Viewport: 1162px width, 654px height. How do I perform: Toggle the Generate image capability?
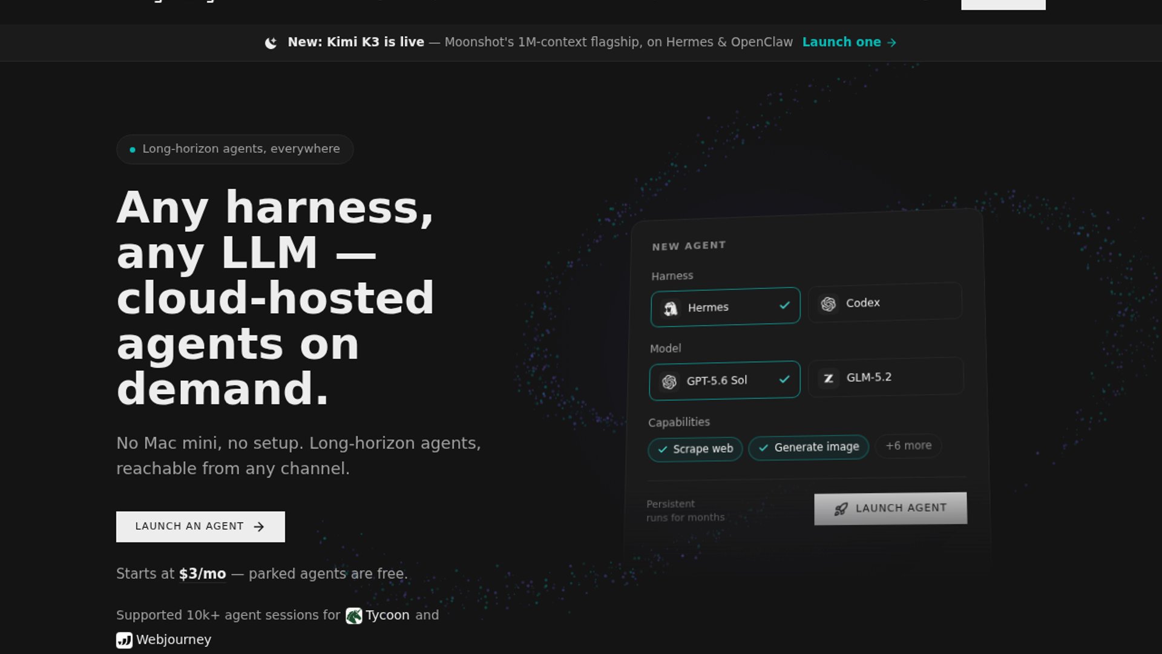[809, 448]
